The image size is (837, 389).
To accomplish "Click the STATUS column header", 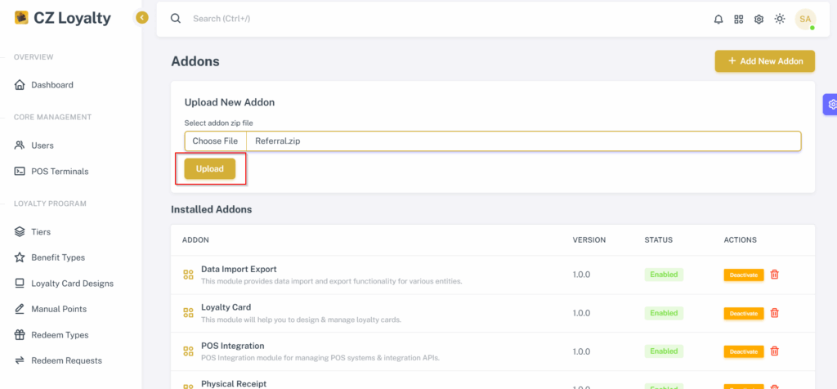I will click(x=658, y=240).
